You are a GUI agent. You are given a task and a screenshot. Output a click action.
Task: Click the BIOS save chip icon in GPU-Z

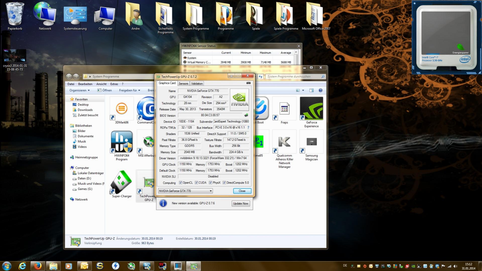pos(246,115)
